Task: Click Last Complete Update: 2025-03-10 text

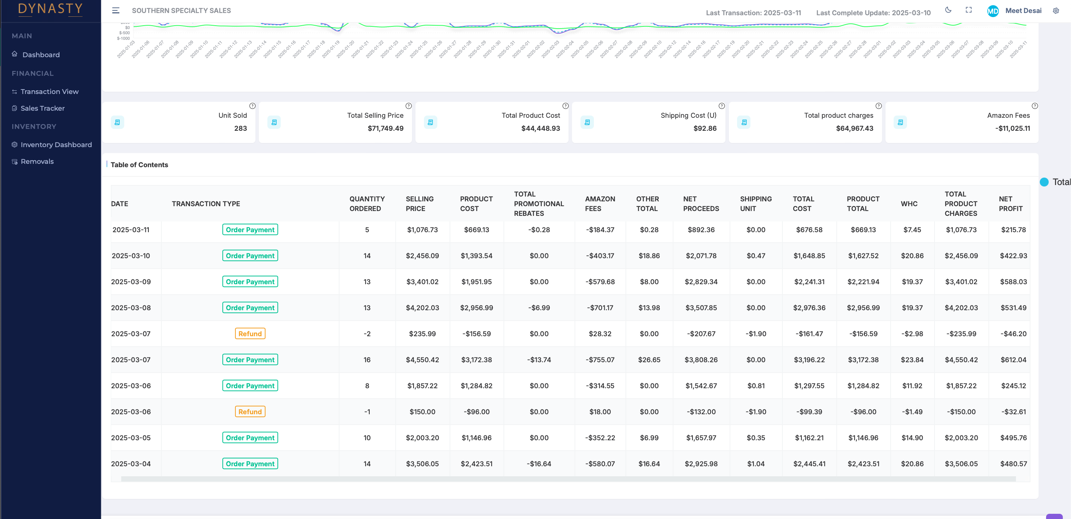Action: 873,13
